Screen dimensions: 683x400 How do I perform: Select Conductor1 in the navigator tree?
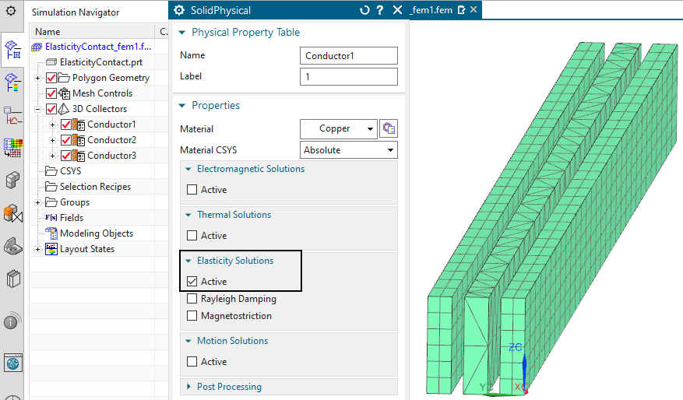click(x=111, y=125)
